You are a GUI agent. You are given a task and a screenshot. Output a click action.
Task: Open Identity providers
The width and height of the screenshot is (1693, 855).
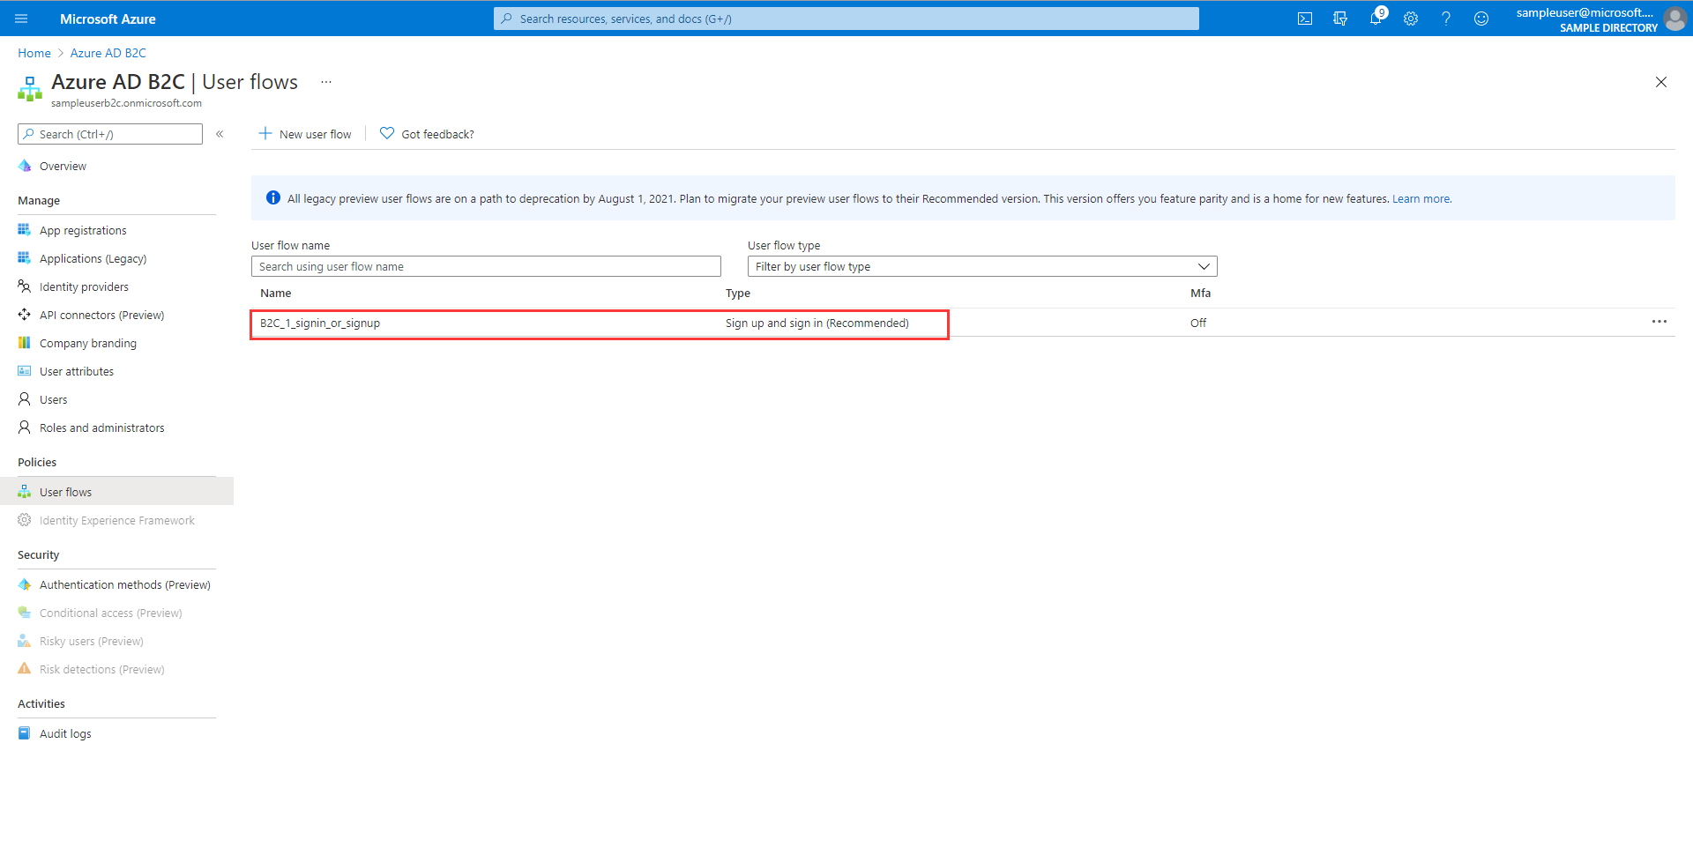(84, 286)
